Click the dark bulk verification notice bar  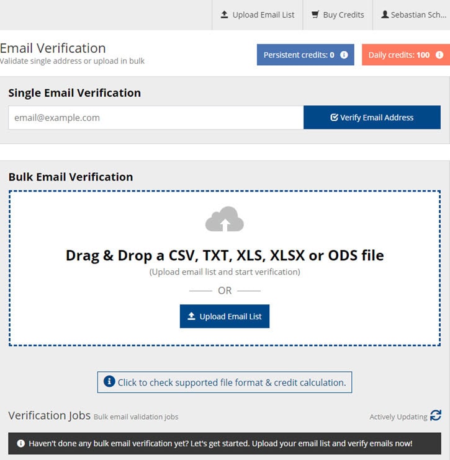point(225,444)
